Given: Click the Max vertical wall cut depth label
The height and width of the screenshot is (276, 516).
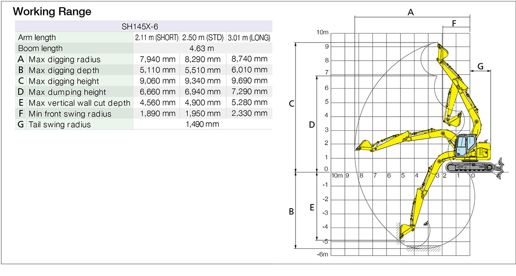Looking at the screenshot, I should tap(79, 103).
